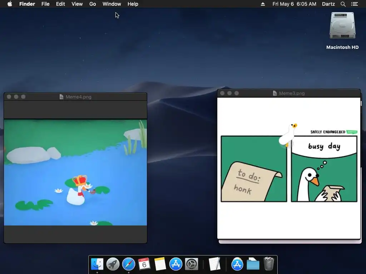Click the Meme4.png window title
This screenshot has width=366, height=274.
tap(78, 97)
